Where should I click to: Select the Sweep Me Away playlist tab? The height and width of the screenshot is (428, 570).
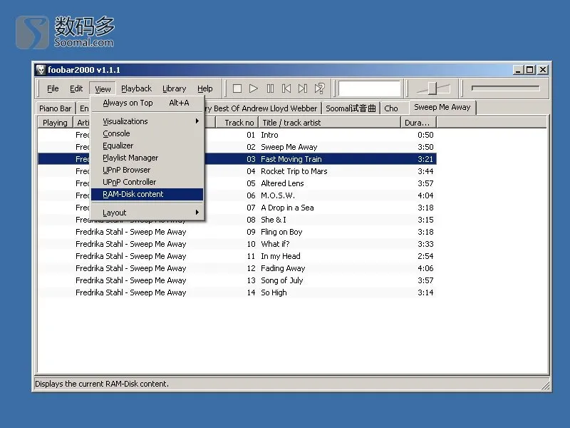point(442,108)
